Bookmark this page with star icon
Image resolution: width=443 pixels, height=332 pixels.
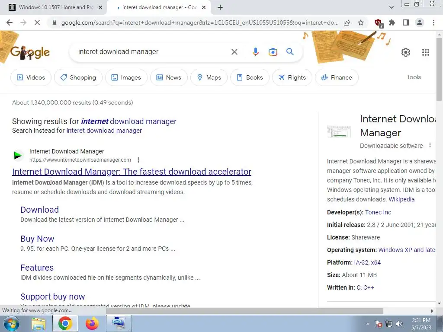[x=361, y=22]
